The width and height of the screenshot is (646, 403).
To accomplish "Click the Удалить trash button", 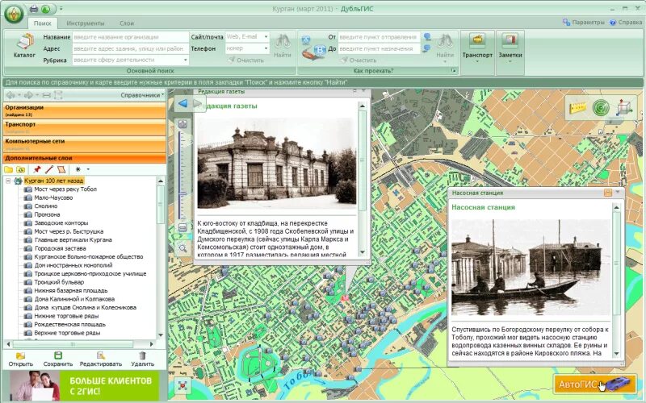I will tap(143, 359).
